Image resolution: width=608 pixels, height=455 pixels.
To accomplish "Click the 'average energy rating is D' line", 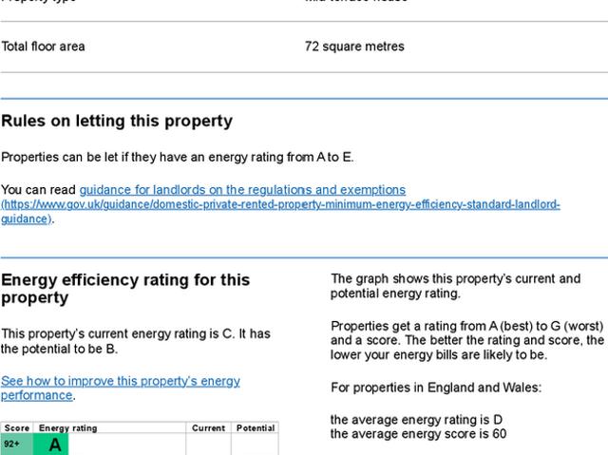I will tap(416, 419).
